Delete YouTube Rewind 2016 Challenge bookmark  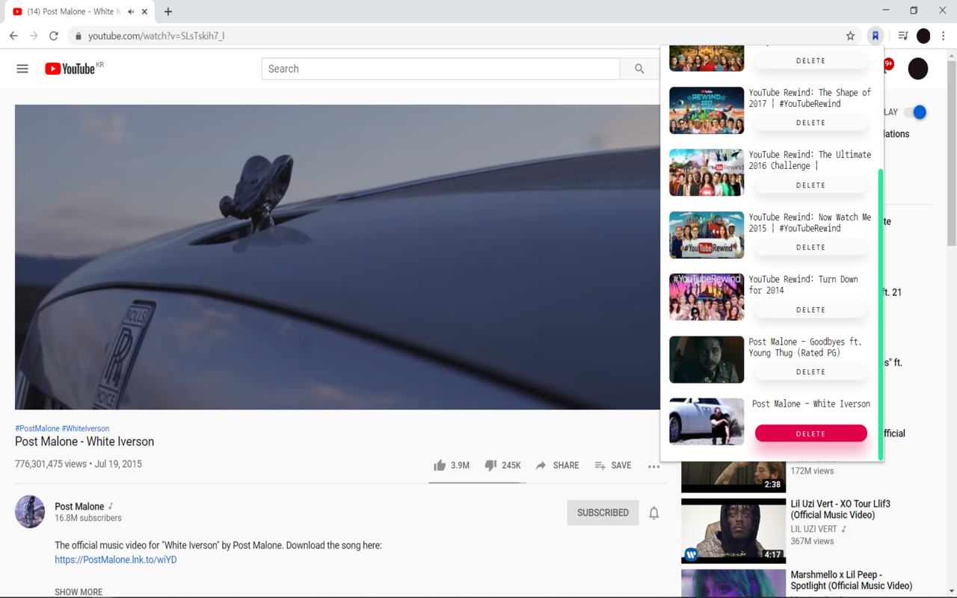[810, 185]
